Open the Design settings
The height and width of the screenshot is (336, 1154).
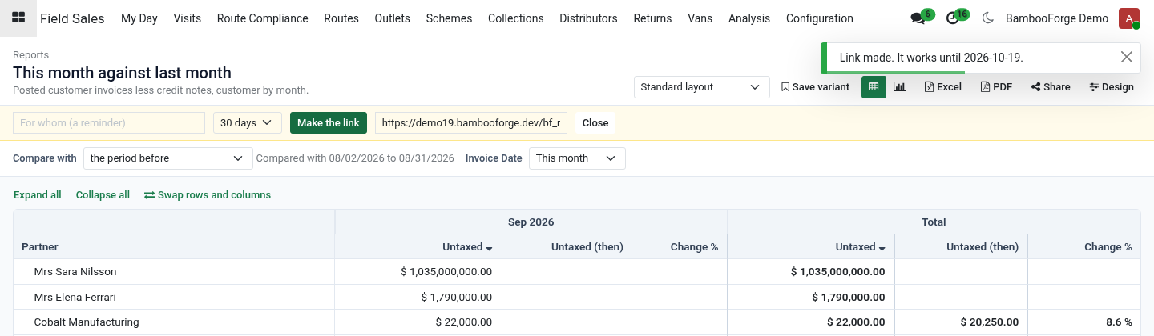(x=1112, y=87)
